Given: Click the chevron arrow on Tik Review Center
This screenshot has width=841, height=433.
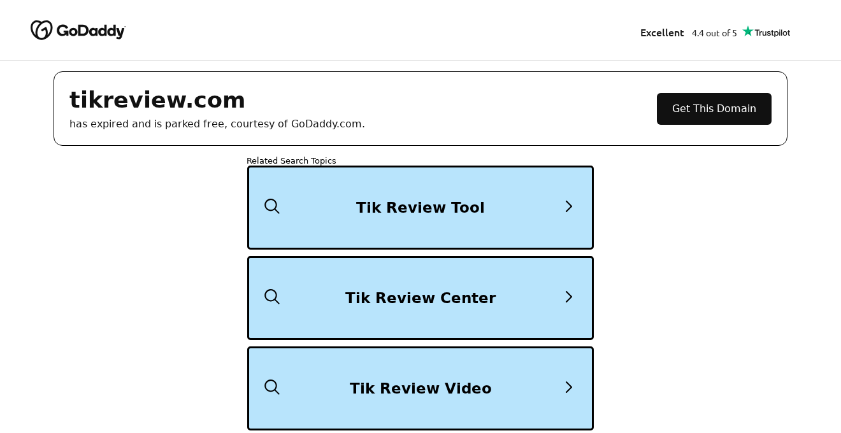Looking at the screenshot, I should point(569,297).
